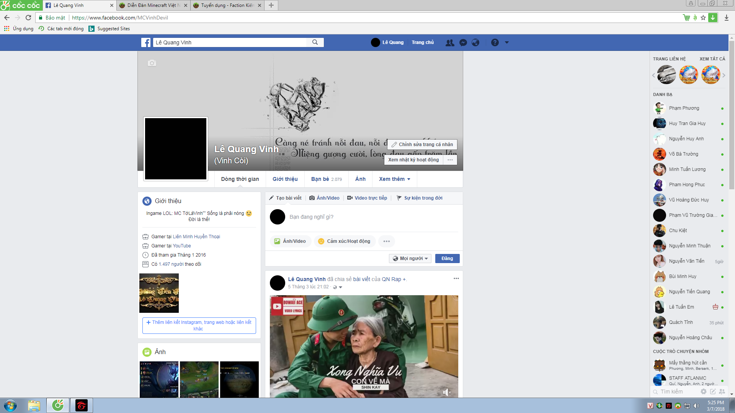Viewport: 735px width, 413px height.
Task: Click Chỉnh sửa trang cá nhân button
Action: (422, 144)
